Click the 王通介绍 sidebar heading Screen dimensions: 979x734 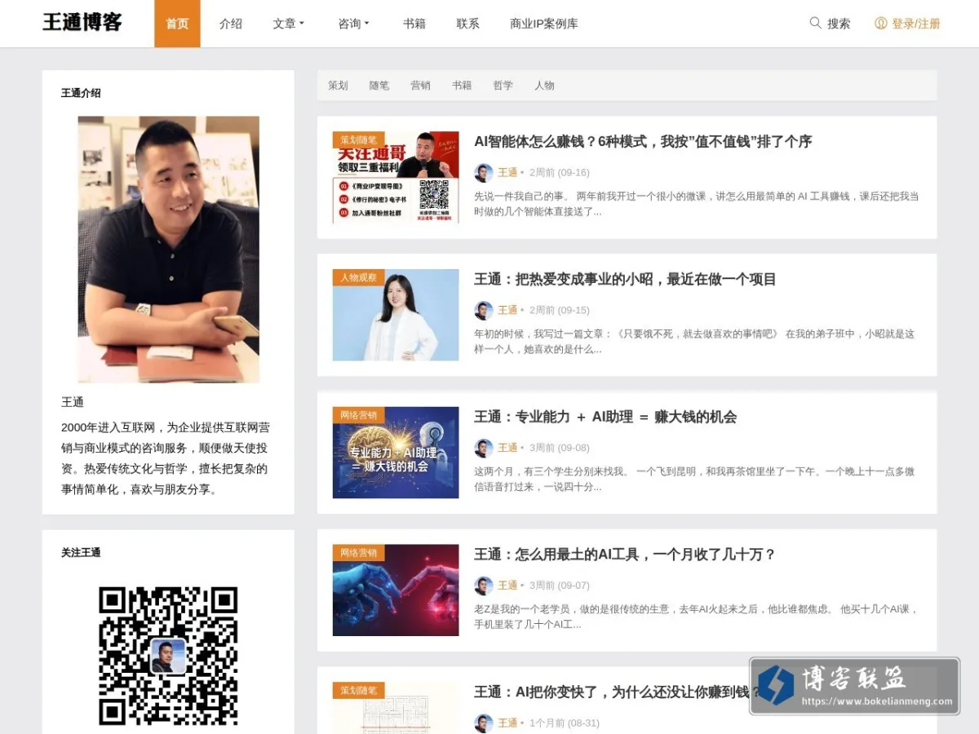click(x=81, y=93)
